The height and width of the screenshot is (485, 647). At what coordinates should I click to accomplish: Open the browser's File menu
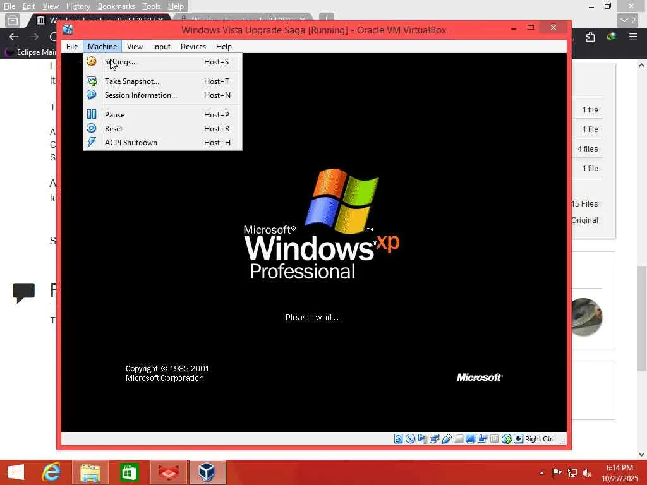[9, 6]
